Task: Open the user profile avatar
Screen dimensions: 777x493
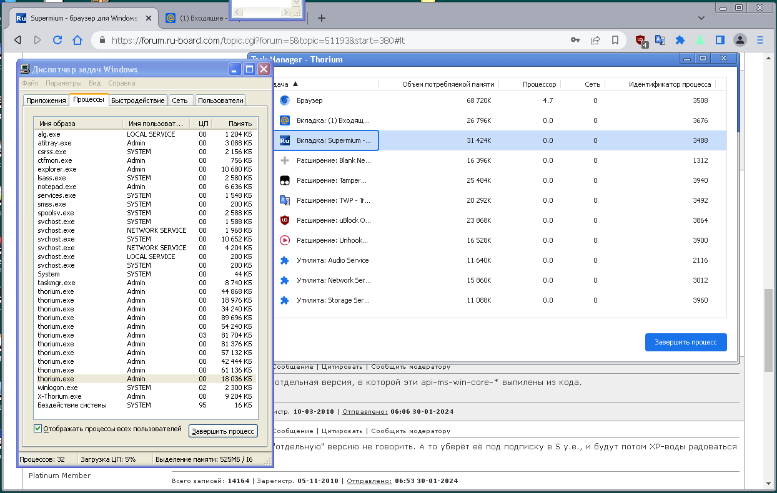Action: click(x=740, y=40)
